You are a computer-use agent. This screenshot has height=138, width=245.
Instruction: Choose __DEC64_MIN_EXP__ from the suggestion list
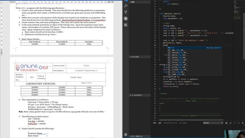[x=195, y=58]
